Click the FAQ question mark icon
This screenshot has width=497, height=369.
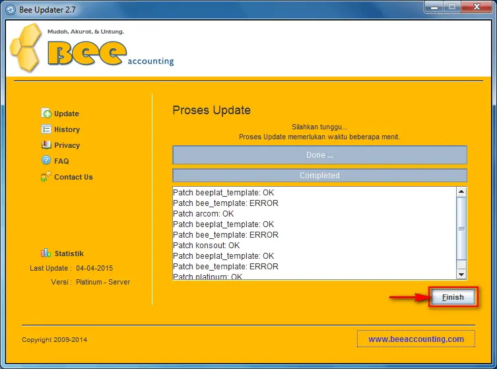pos(46,160)
